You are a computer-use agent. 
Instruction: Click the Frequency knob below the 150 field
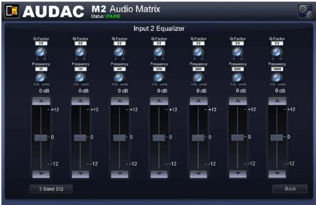pyautogui.click(x=80, y=78)
